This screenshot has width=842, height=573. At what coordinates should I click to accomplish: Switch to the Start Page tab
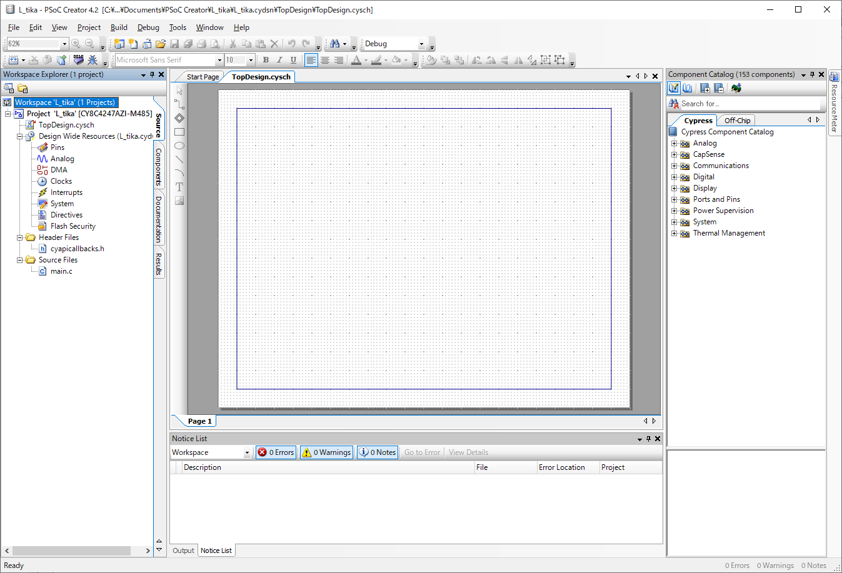click(203, 77)
